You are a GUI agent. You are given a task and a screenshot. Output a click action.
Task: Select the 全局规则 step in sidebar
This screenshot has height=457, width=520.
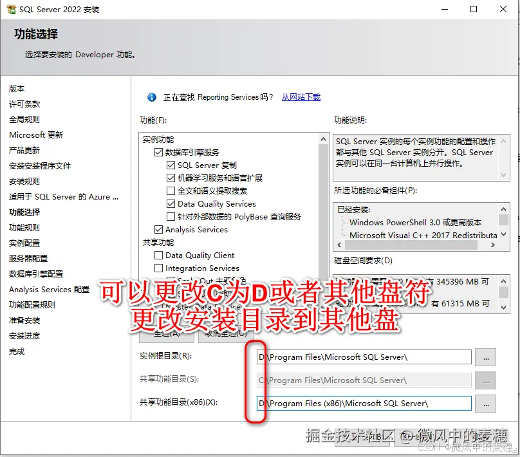tap(24, 119)
